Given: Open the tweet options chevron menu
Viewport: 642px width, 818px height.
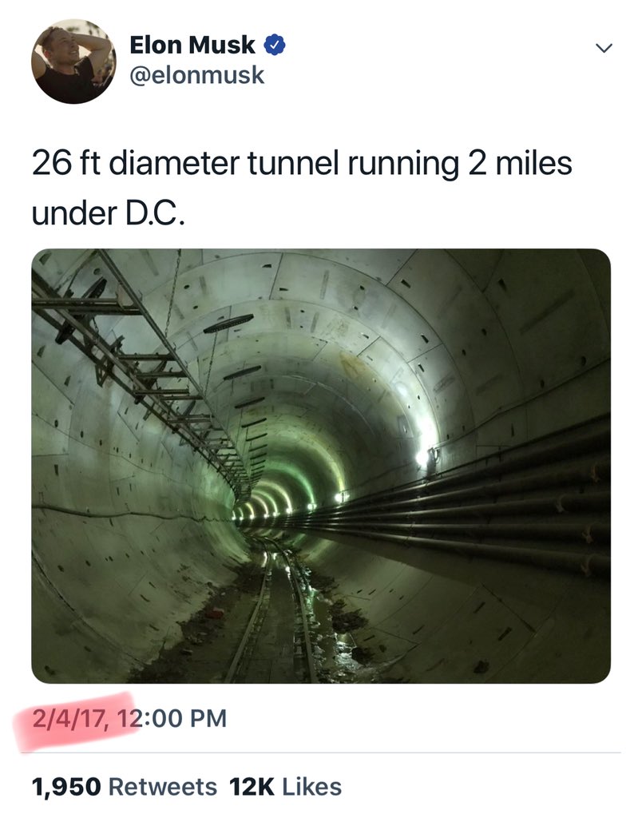Looking at the screenshot, I should [x=604, y=50].
